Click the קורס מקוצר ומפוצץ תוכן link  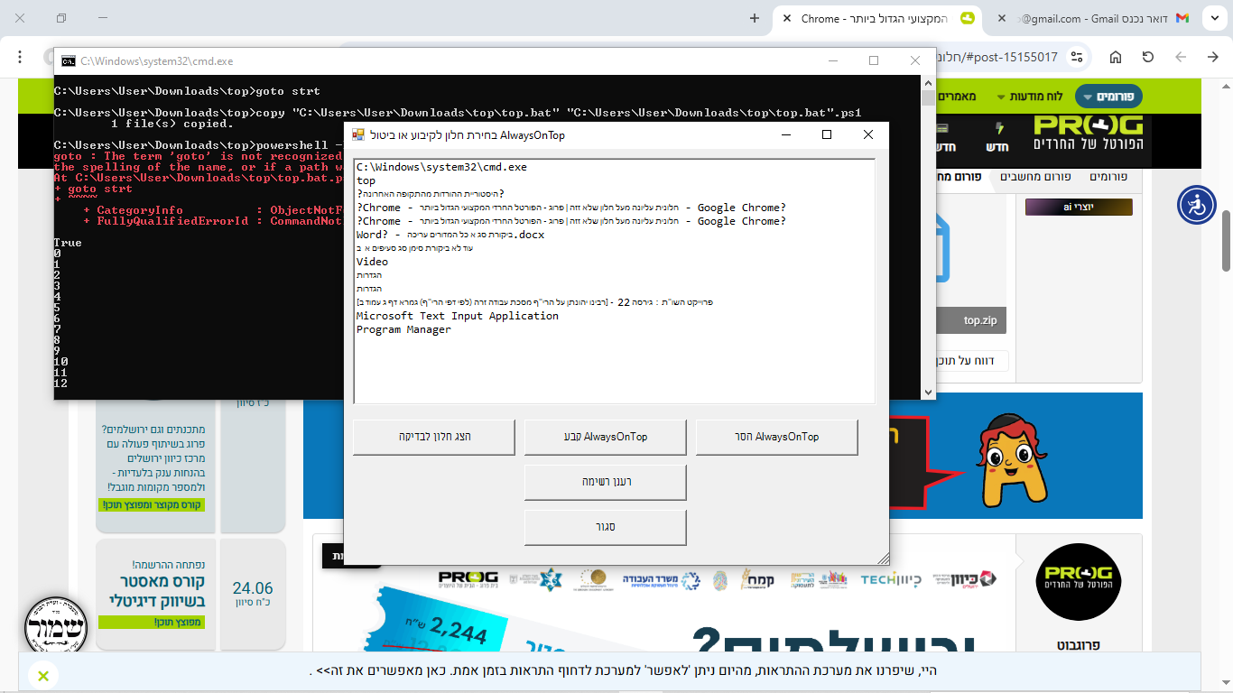coord(153,504)
